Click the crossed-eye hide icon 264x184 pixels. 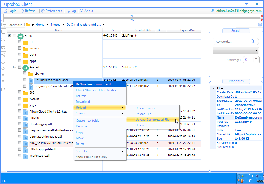[3, 68]
